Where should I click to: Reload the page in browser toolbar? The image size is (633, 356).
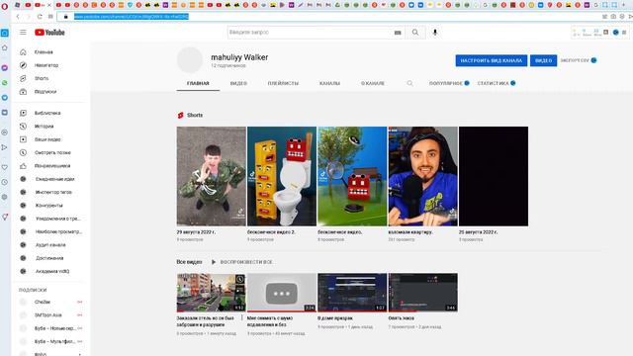click(40, 17)
